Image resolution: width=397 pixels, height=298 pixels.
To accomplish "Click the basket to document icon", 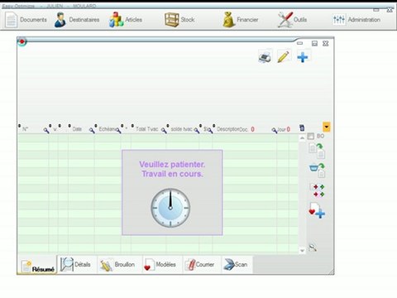I will (318, 171).
